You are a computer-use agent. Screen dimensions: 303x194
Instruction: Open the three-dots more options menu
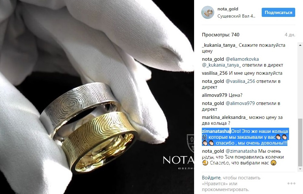pos(291,183)
